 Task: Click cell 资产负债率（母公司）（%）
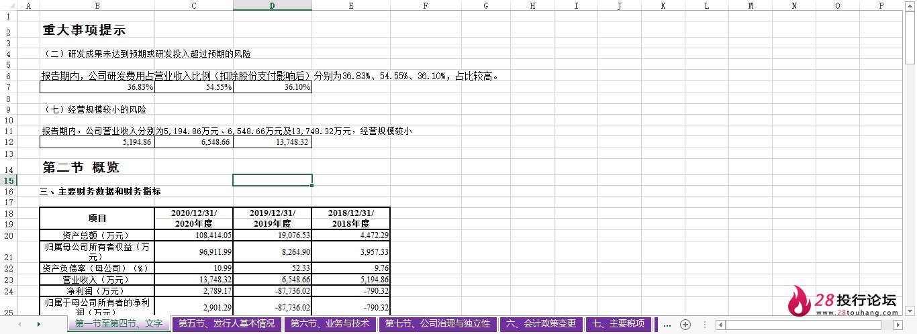(97, 268)
